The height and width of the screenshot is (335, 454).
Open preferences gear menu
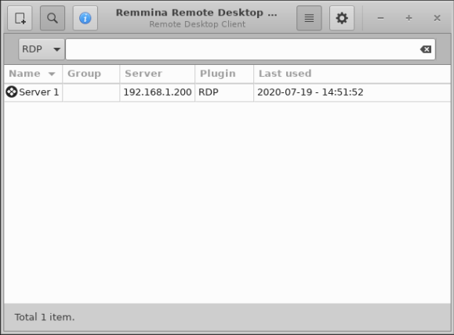pyautogui.click(x=342, y=18)
